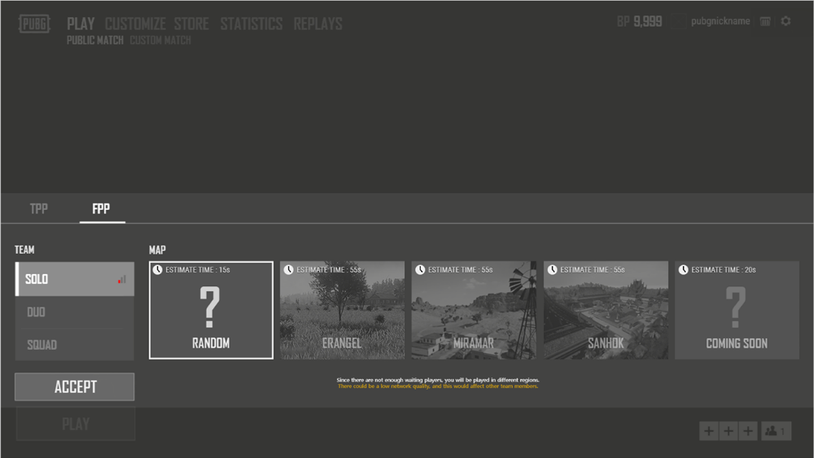Viewport: 814px width, 458px height.
Task: Click the network signal icon on SOLO
Action: tap(122, 280)
